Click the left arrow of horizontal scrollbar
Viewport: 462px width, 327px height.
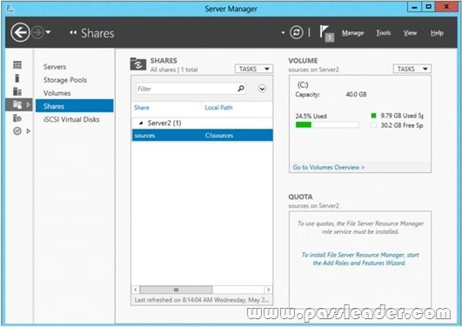[135, 290]
